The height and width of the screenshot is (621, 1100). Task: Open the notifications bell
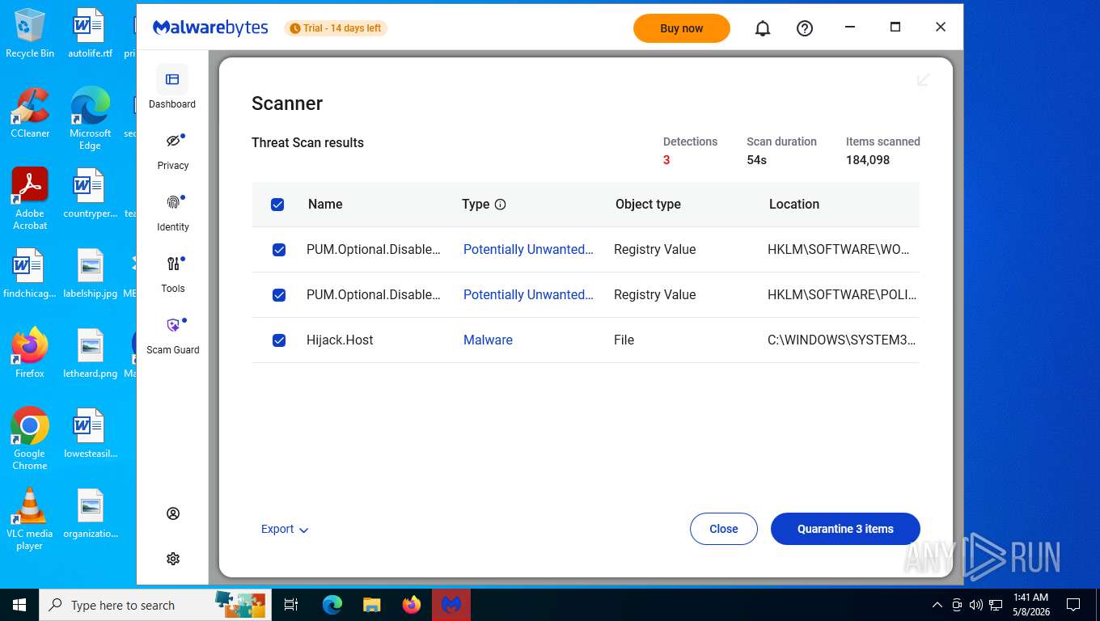[x=763, y=28]
